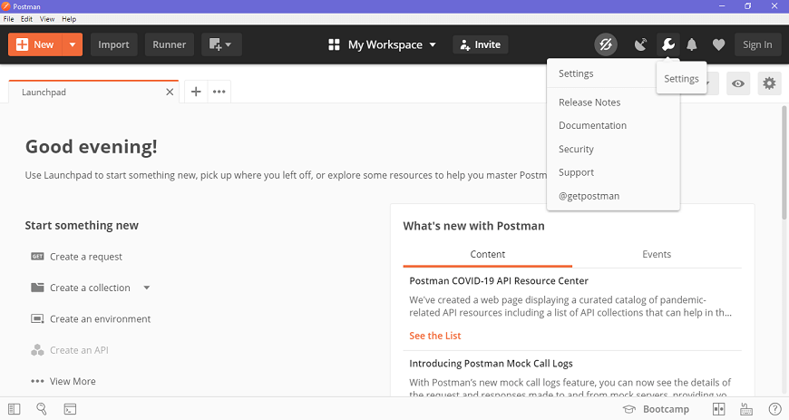Click the help question mark icon
The width and height of the screenshot is (789, 420).
(x=774, y=409)
